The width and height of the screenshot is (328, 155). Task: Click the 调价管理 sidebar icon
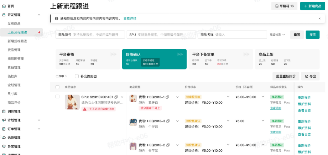tap(4, 112)
